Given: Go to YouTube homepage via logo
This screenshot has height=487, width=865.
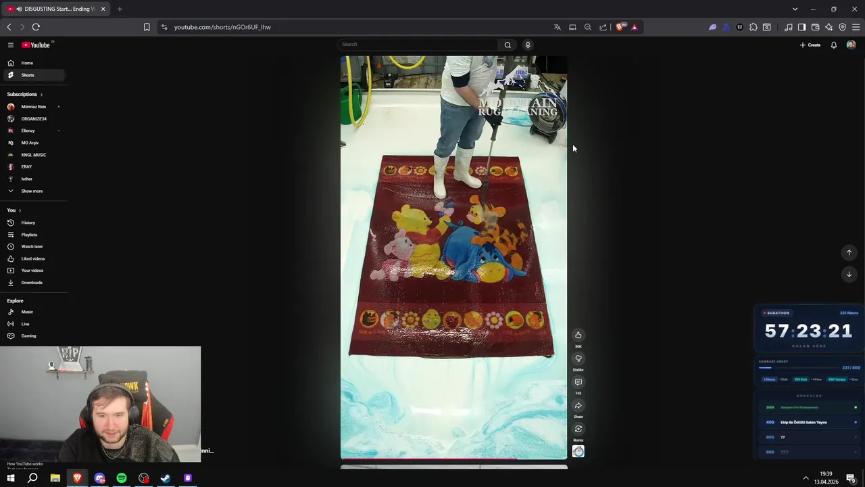Looking at the screenshot, I should (36, 45).
